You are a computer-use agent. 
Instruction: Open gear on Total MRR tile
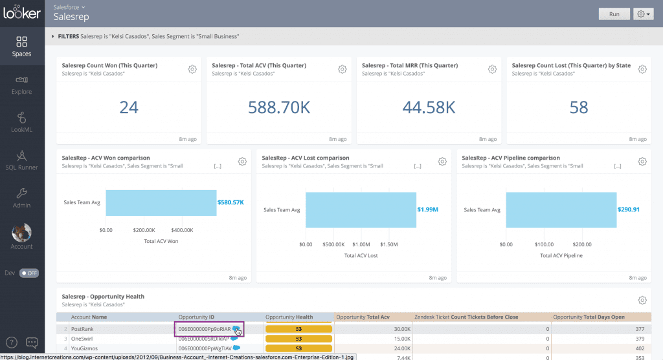tap(492, 69)
